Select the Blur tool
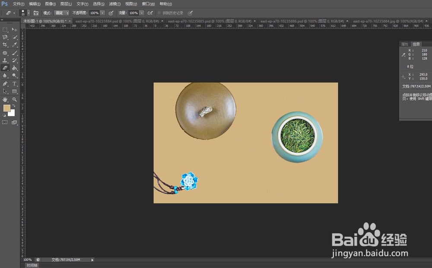The width and height of the screenshot is (432, 268). point(5,75)
